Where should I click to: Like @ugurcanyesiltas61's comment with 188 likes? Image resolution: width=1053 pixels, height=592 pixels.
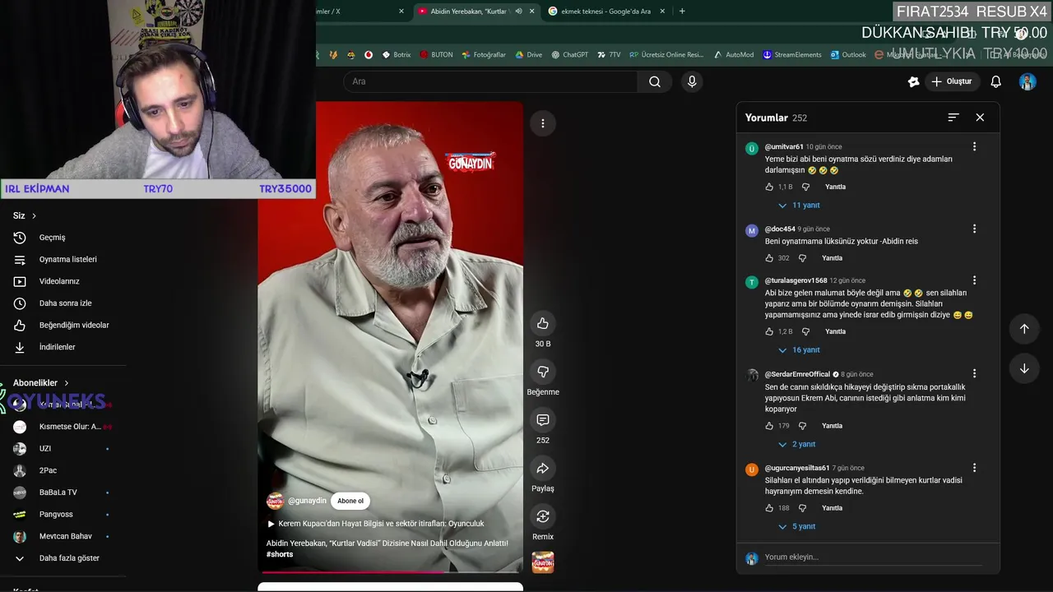point(769,508)
